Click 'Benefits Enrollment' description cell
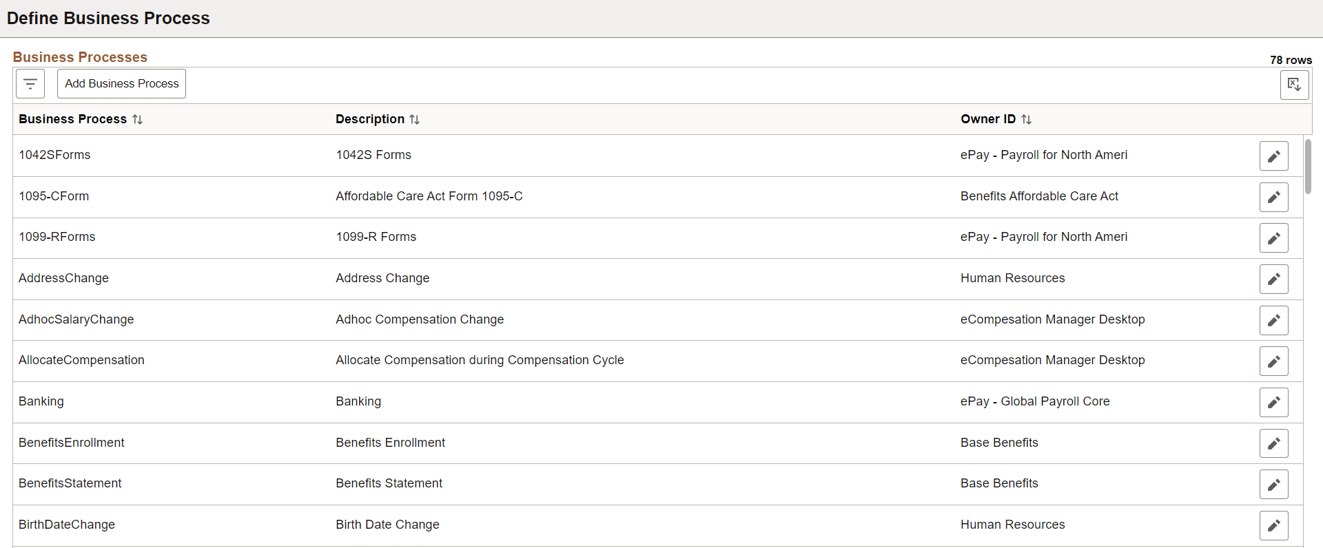Image resolution: width=1323 pixels, height=548 pixels. coord(390,443)
